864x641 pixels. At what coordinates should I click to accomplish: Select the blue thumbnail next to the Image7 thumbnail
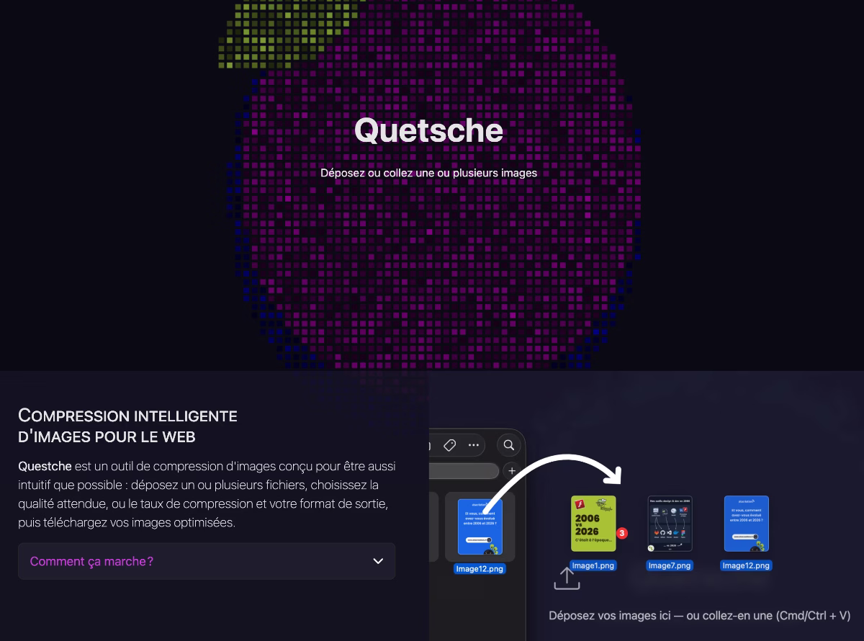[746, 524]
